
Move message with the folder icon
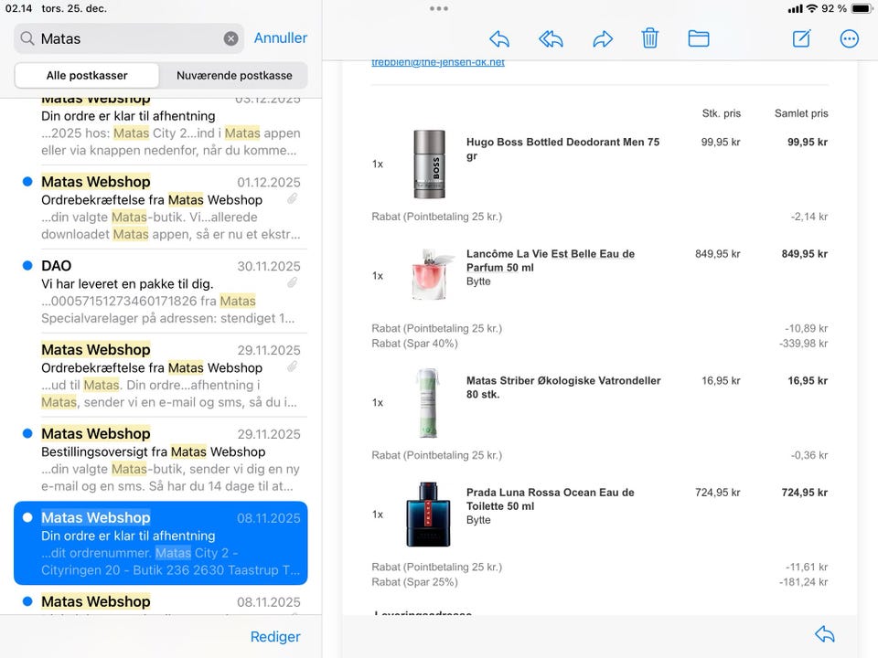pyautogui.click(x=698, y=38)
